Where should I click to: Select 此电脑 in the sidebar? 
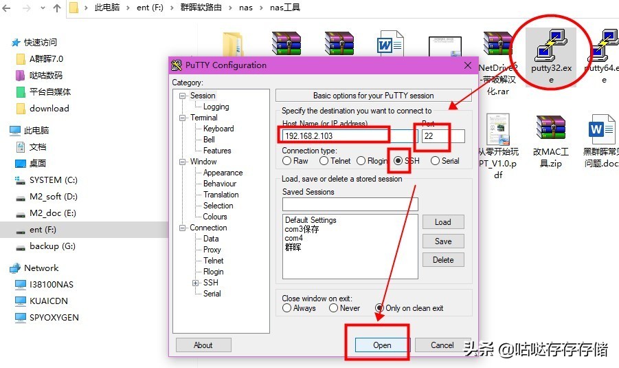pyautogui.click(x=36, y=131)
